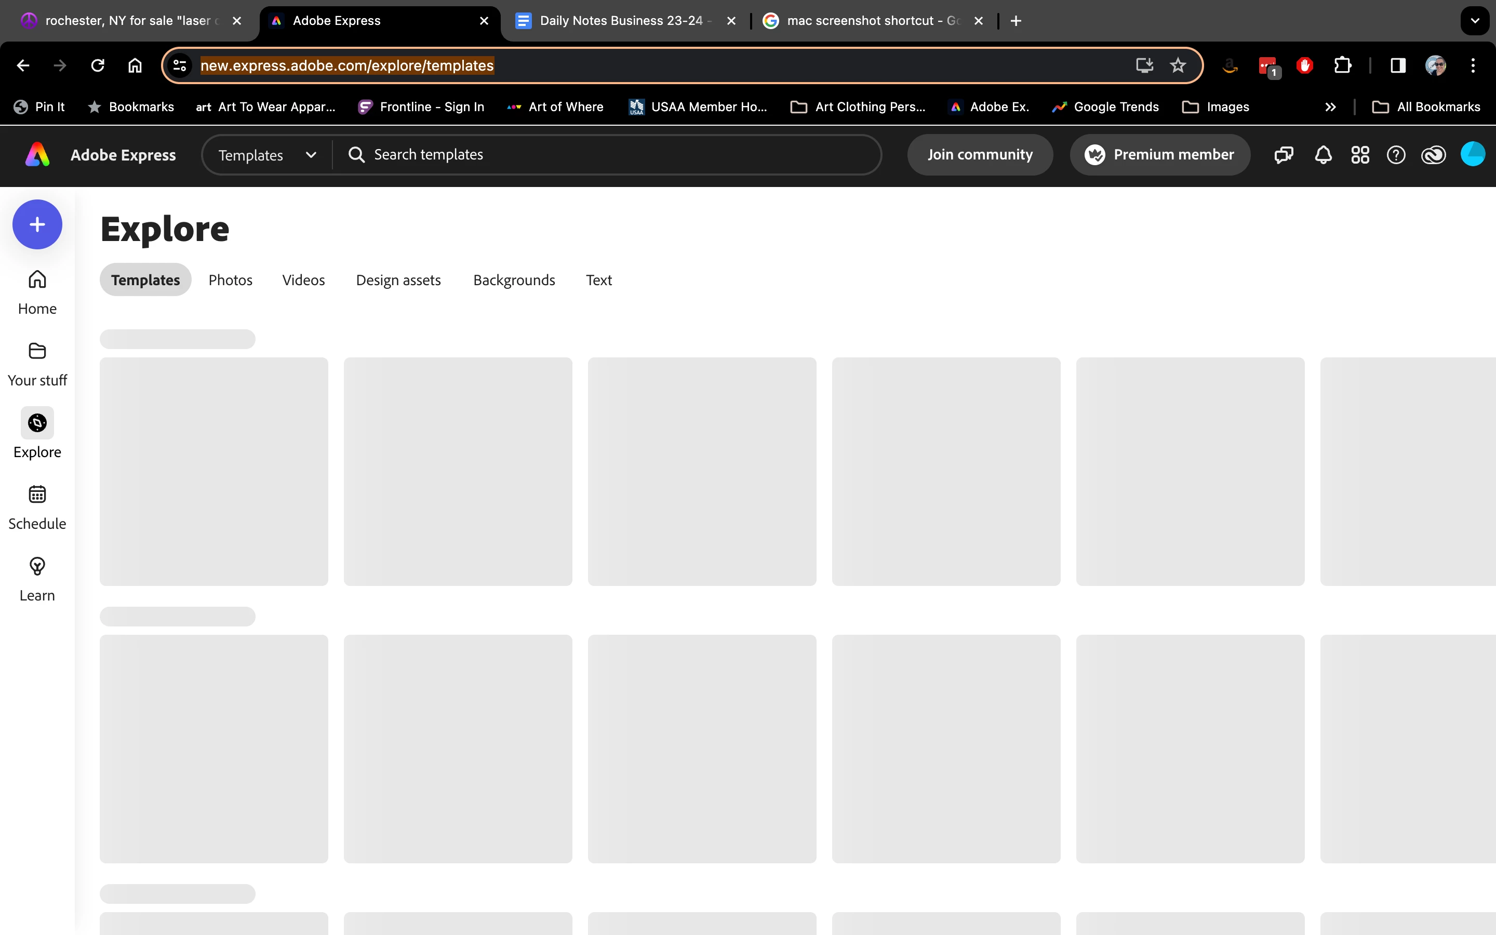Screen dimensions: 1496x935
Task: Open the Learn lightbulb section
Action: [37, 579]
